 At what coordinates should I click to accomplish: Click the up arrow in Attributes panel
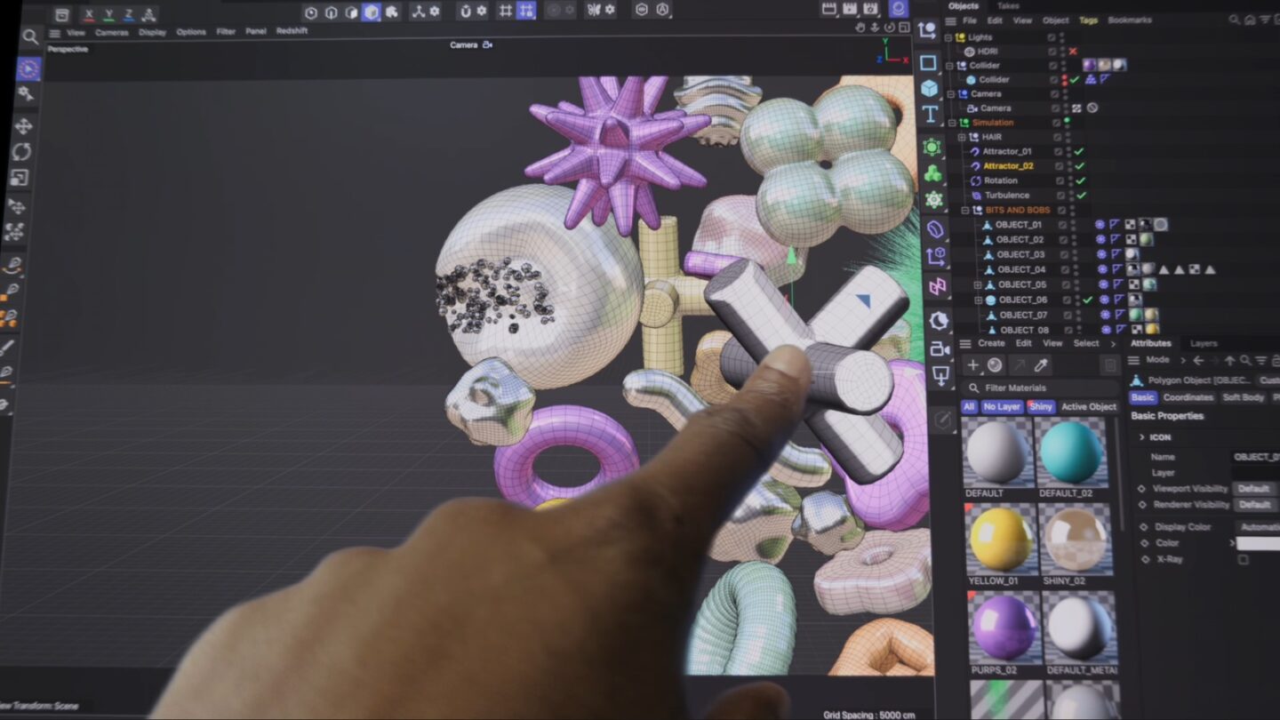1230,360
